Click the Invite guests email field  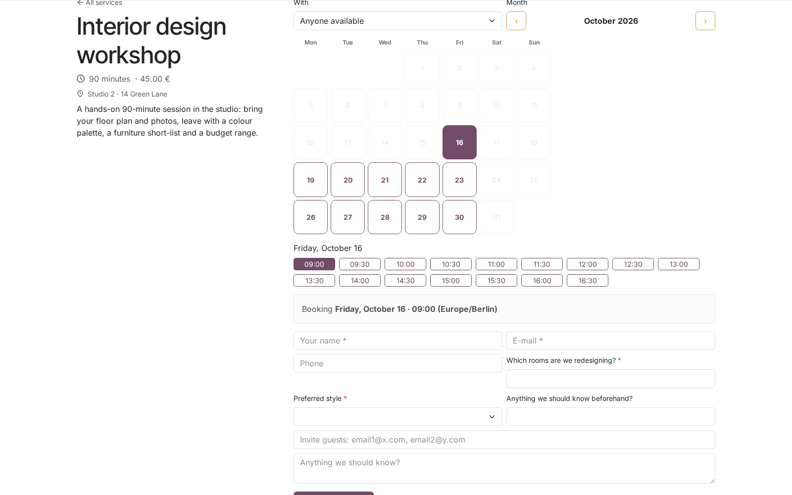[504, 440]
